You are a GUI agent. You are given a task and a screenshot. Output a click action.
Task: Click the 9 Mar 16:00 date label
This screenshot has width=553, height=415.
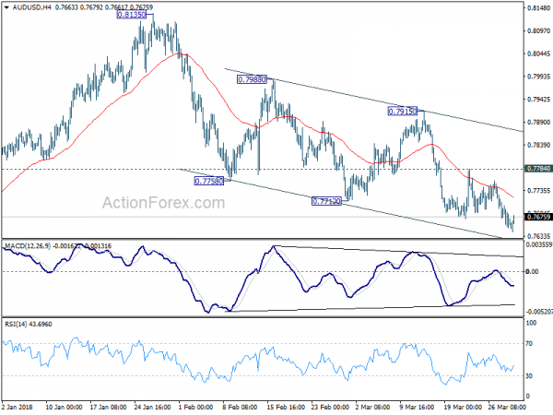point(417,407)
